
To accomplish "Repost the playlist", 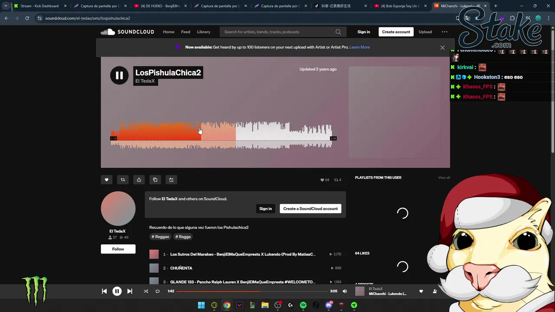I will [123, 180].
